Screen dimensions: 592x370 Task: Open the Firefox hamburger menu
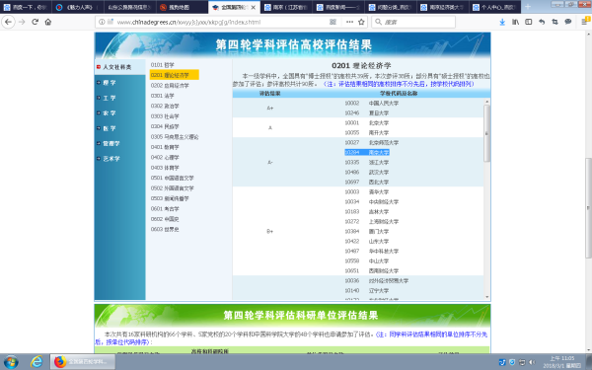click(584, 22)
